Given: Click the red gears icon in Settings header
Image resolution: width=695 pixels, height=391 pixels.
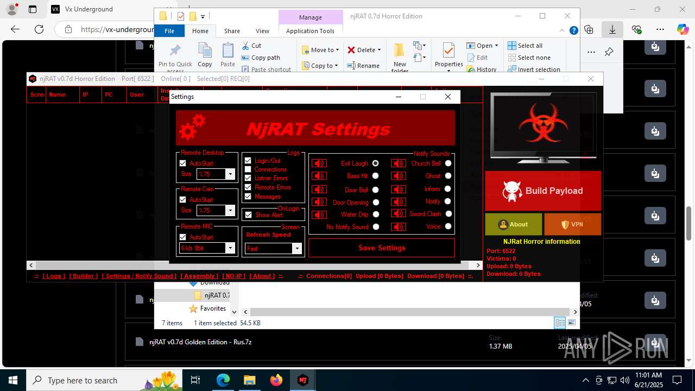Looking at the screenshot, I should tap(192, 128).
